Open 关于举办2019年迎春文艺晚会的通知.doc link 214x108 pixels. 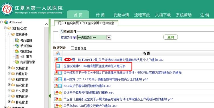point(90,106)
